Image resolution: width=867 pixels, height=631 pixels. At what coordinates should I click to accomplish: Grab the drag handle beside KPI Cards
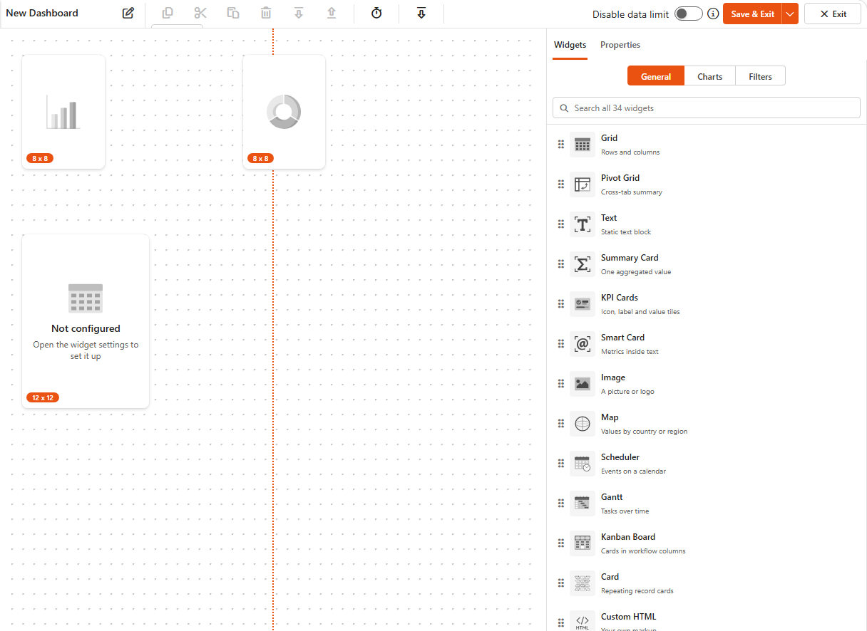click(x=561, y=303)
